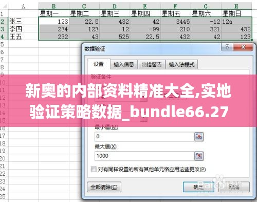Click cell containing 星期日

pos(236,13)
